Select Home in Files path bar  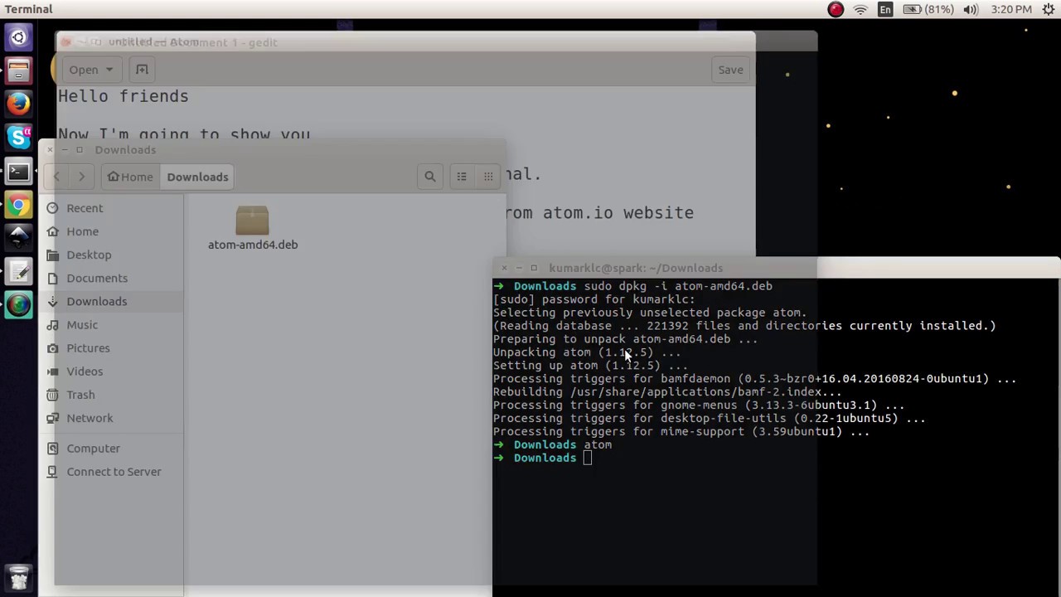(x=130, y=177)
